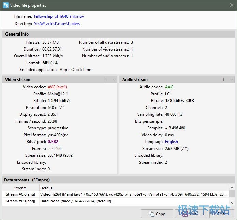The width and height of the screenshot is (237, 220).
Task: Click the format value MPEG-4
Action: pyautogui.click(x=50, y=63)
